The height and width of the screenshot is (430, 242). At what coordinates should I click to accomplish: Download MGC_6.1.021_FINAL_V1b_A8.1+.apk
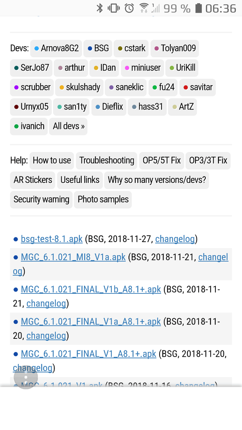tap(91, 289)
